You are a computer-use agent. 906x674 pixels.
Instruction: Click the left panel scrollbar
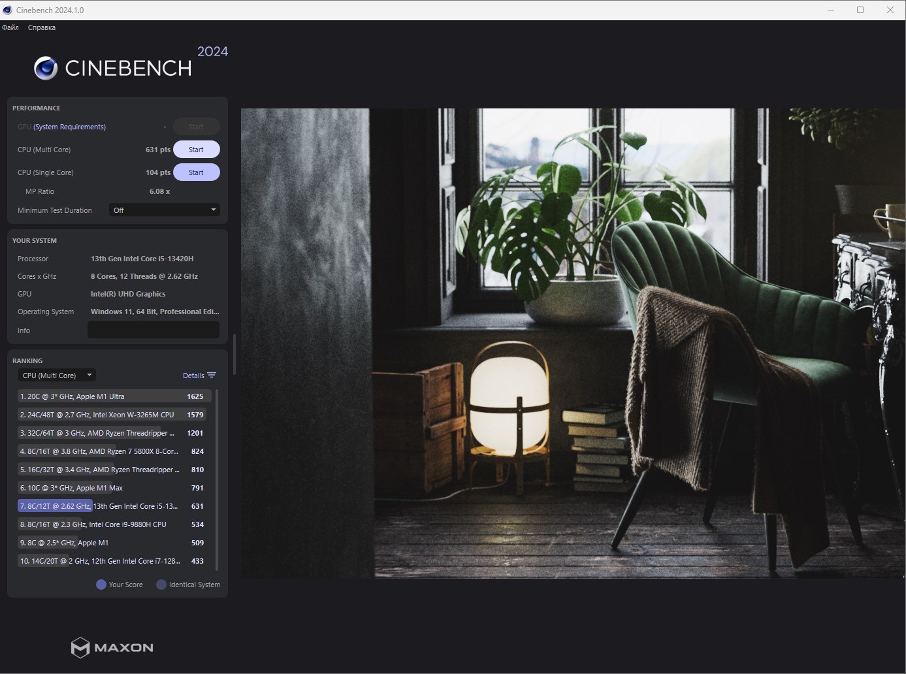[x=234, y=355]
